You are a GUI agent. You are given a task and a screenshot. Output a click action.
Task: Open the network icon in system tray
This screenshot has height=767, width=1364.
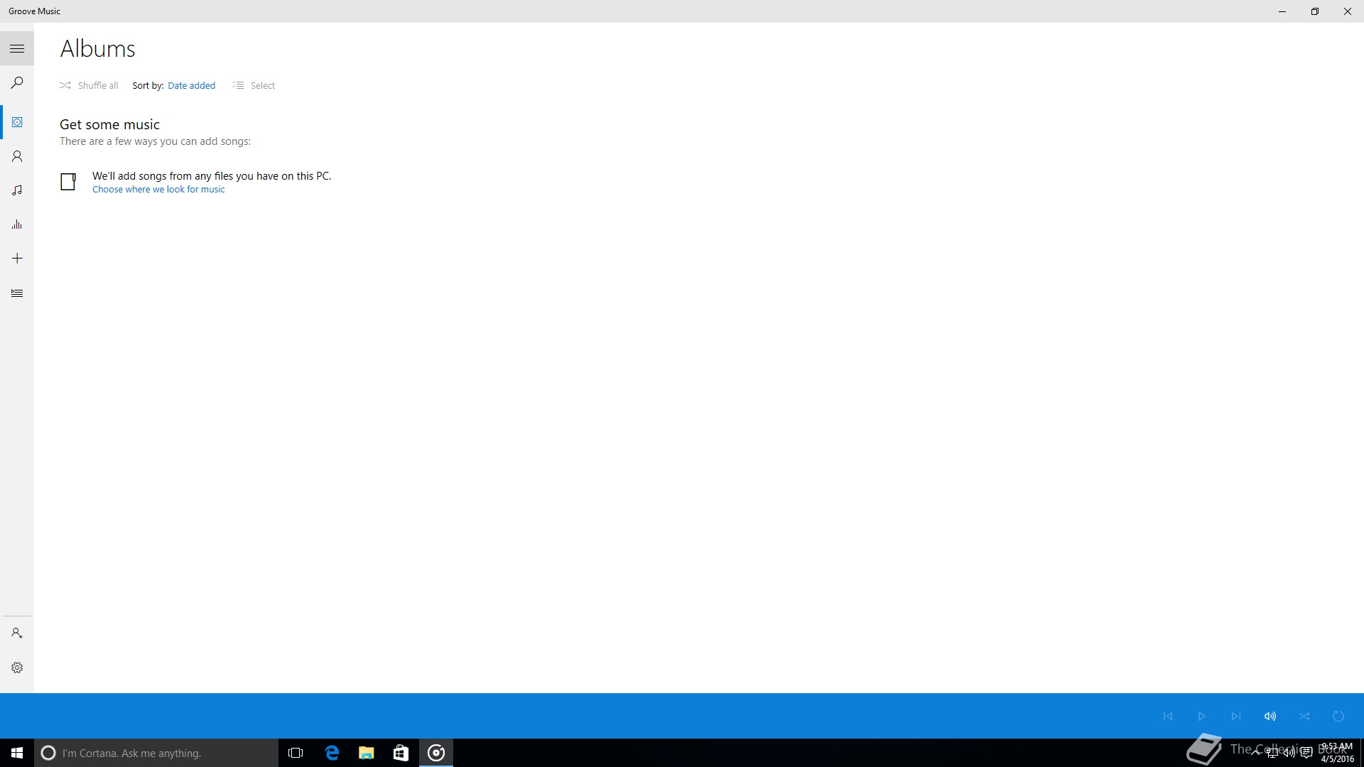pyautogui.click(x=1272, y=753)
